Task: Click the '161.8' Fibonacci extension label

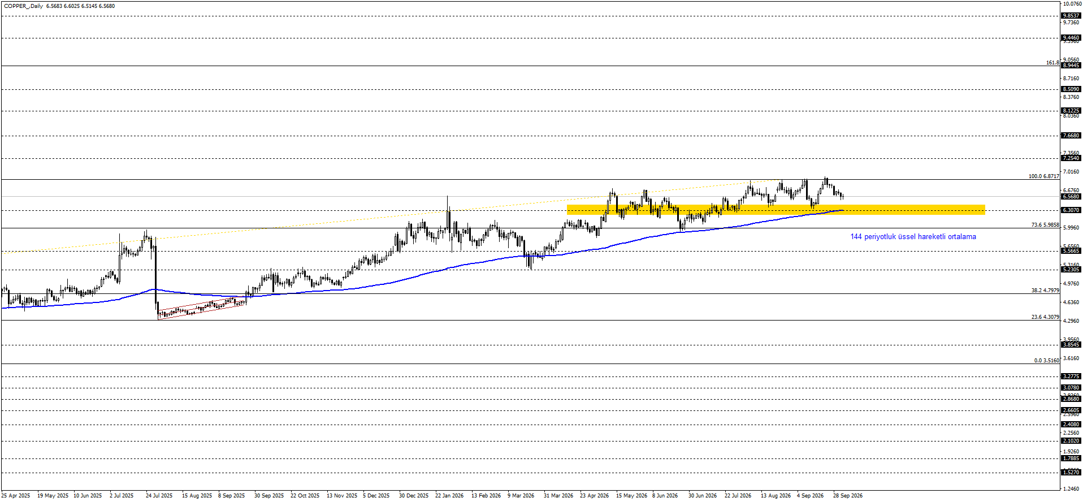Action: click(1052, 63)
